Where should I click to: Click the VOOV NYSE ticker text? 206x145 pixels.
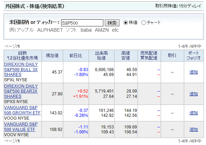17,135
